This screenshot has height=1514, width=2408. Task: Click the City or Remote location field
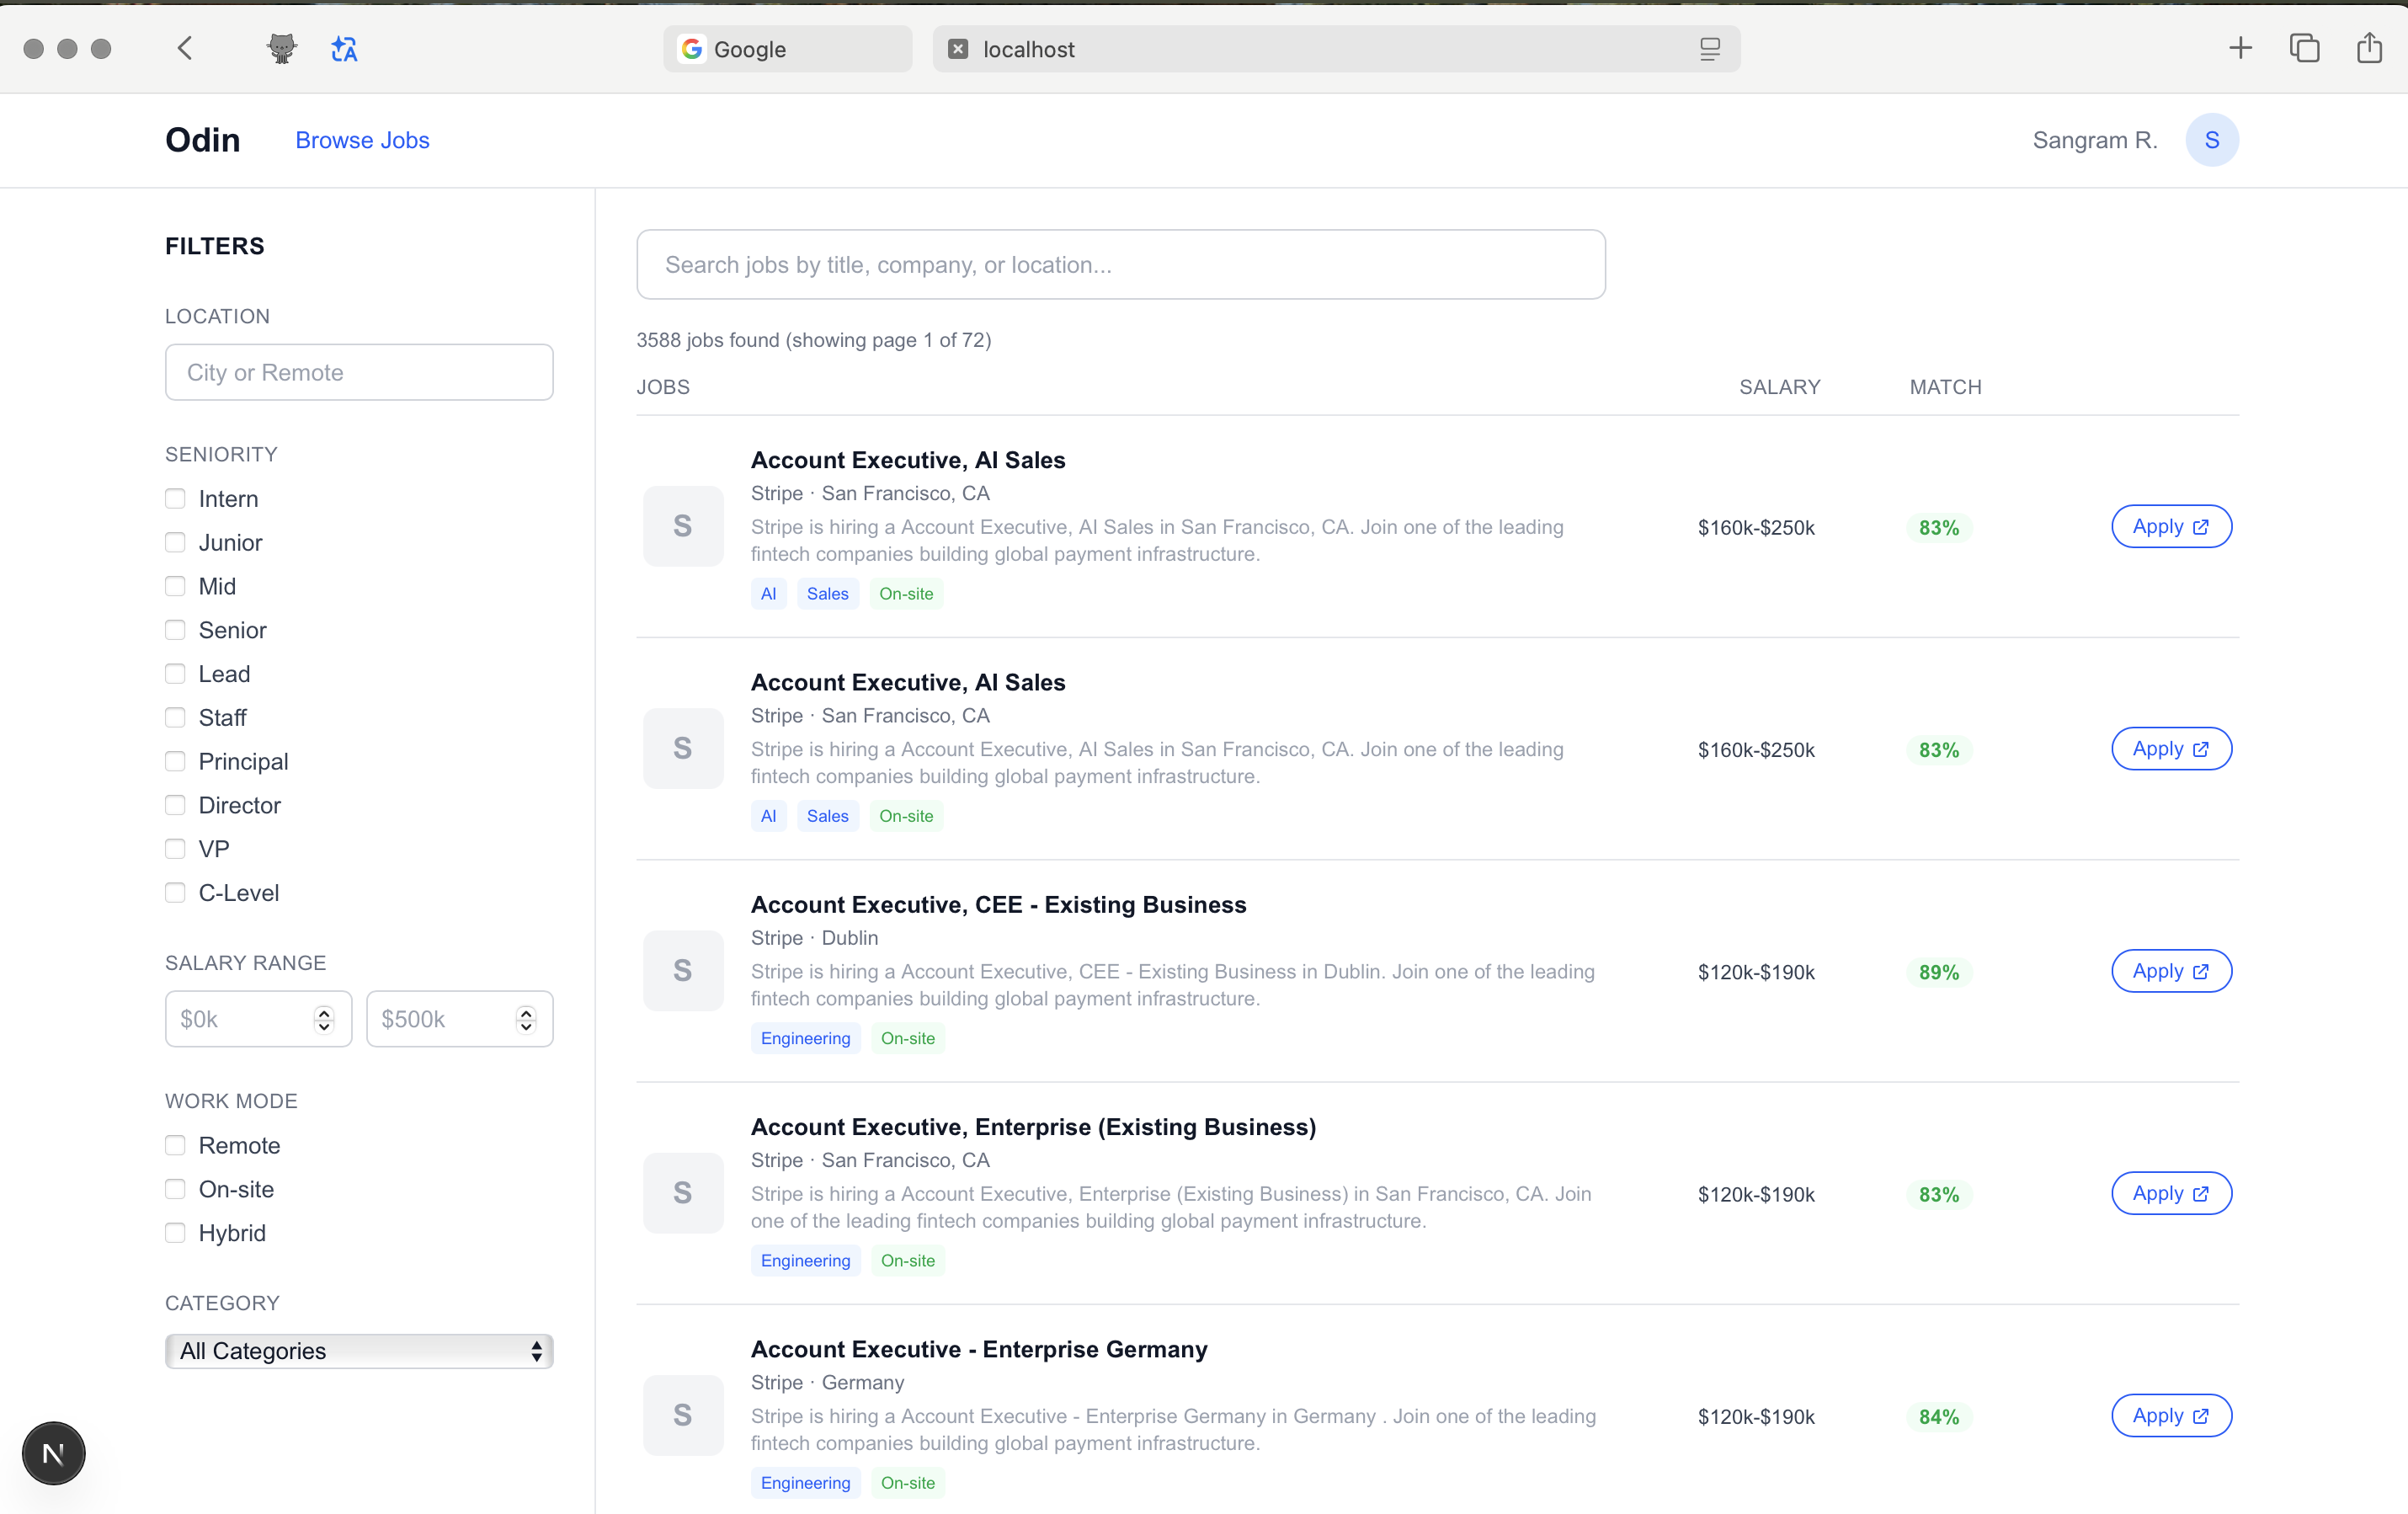[x=359, y=372]
